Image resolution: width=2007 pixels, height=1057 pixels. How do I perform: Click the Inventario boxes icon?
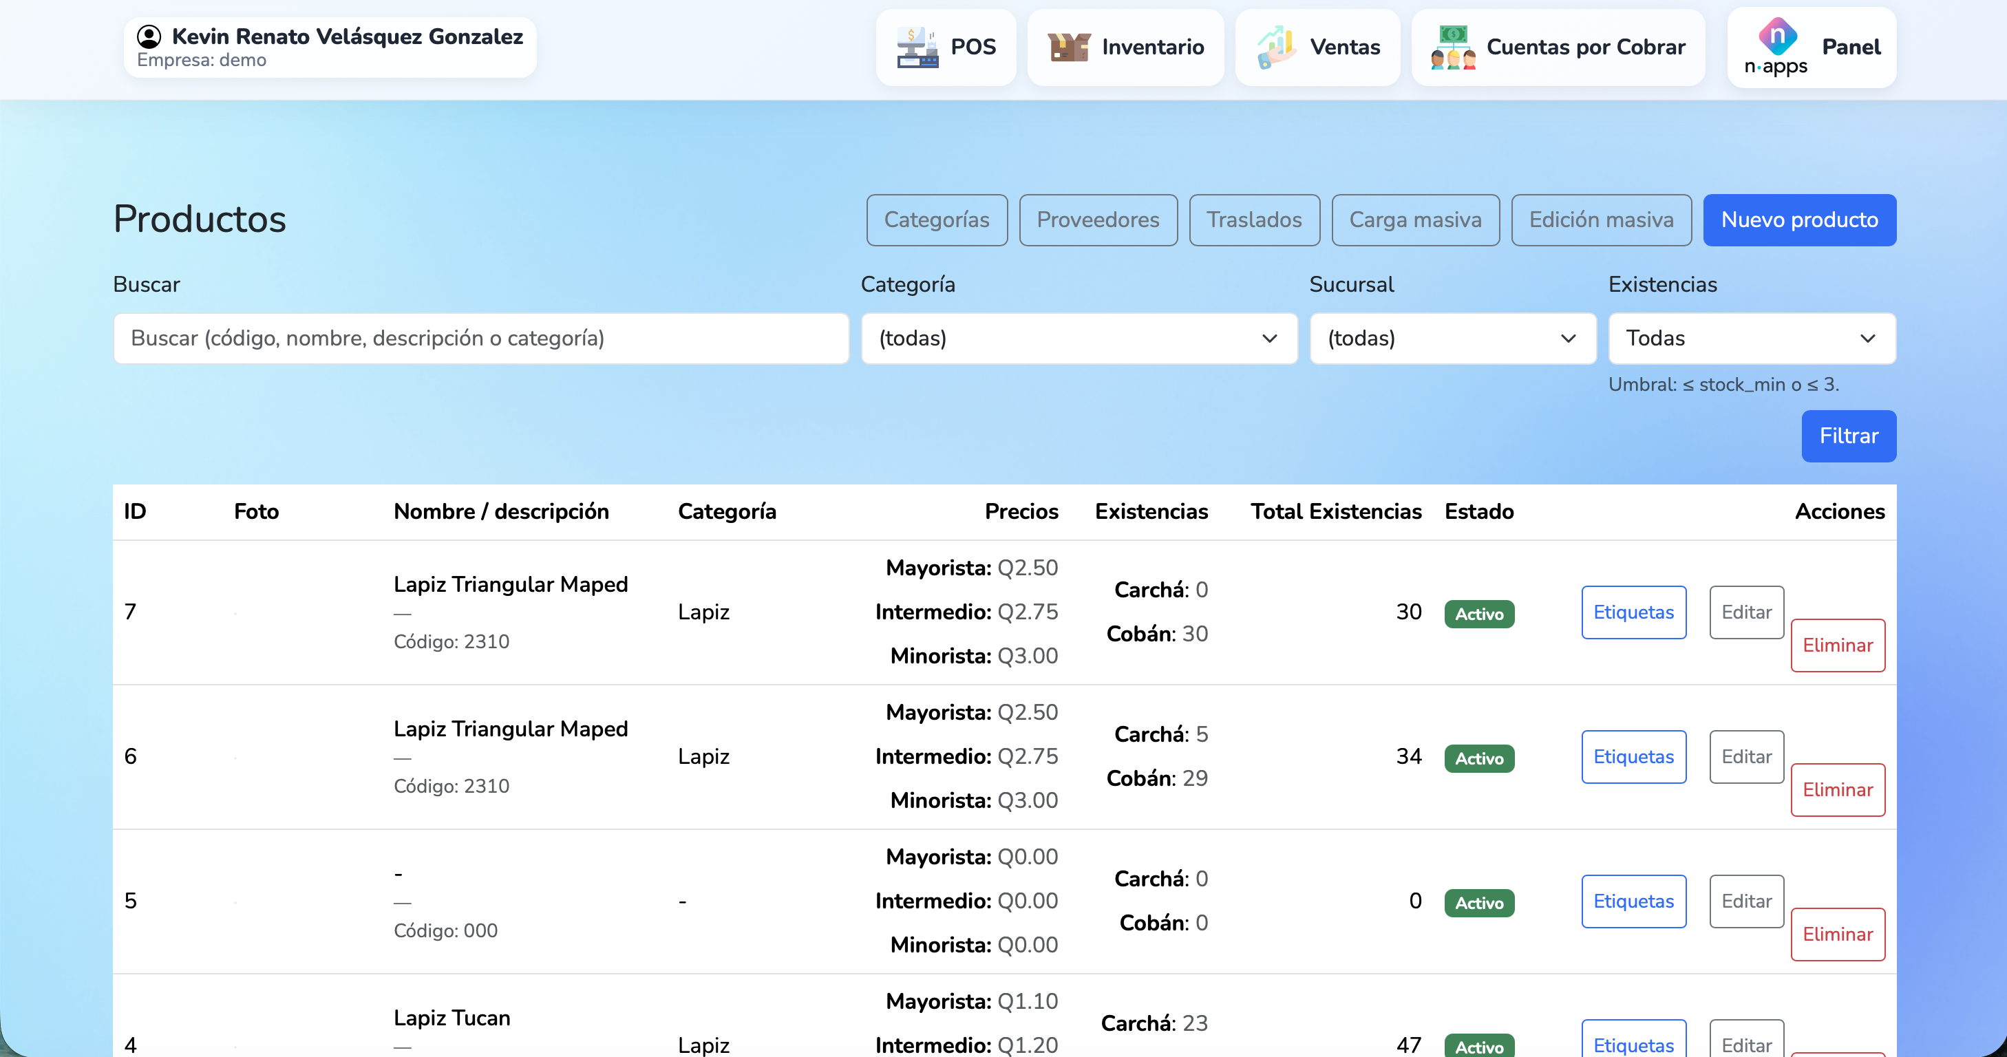1068,47
